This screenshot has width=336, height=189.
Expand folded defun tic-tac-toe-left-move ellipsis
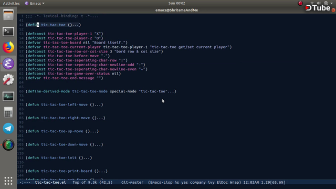[x=100, y=104]
